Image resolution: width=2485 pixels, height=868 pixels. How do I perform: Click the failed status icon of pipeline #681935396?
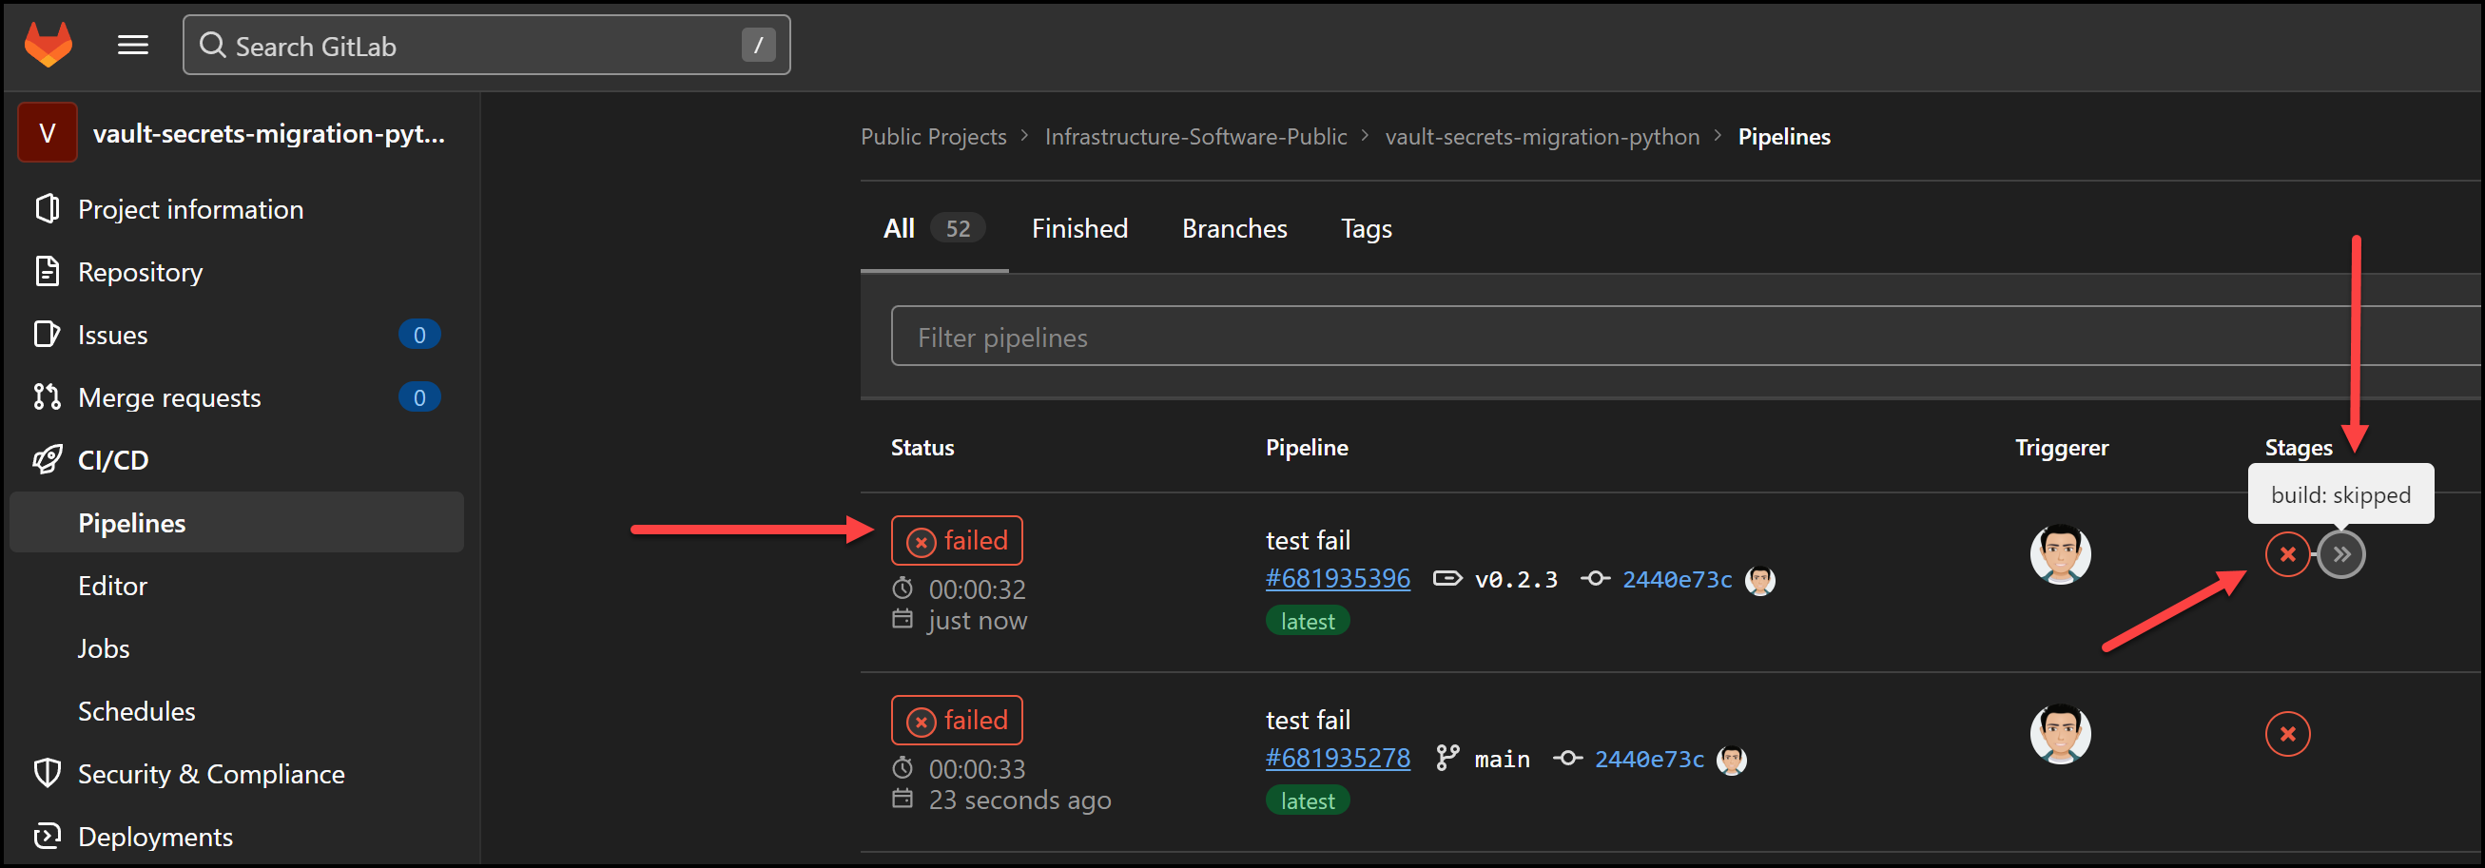tap(922, 540)
